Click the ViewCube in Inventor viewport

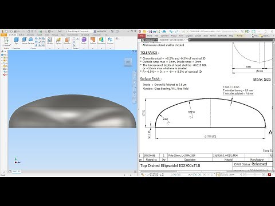[128, 62]
